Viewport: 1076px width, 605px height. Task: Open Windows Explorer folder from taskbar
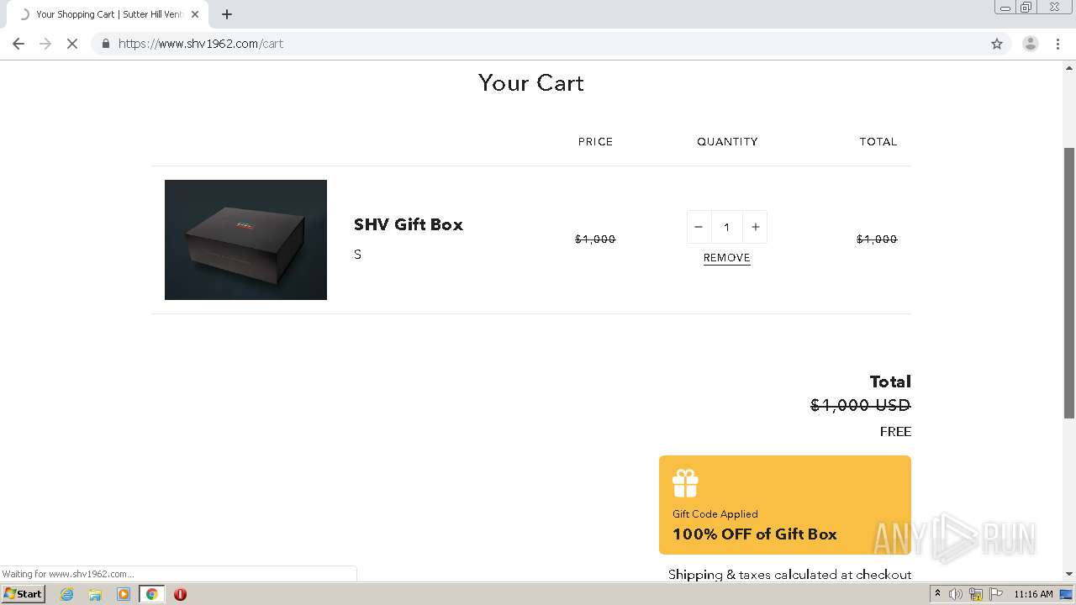95,594
